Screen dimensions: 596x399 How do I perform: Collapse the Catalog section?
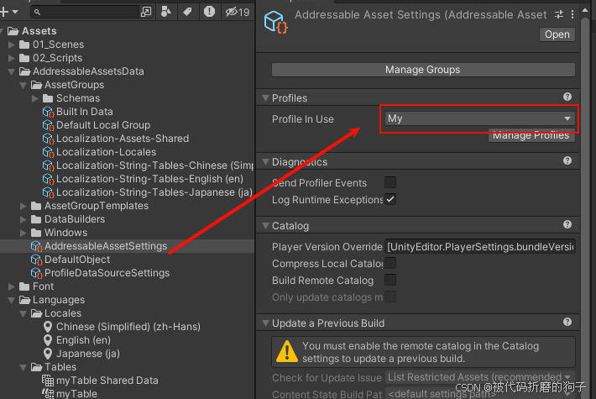coord(266,226)
